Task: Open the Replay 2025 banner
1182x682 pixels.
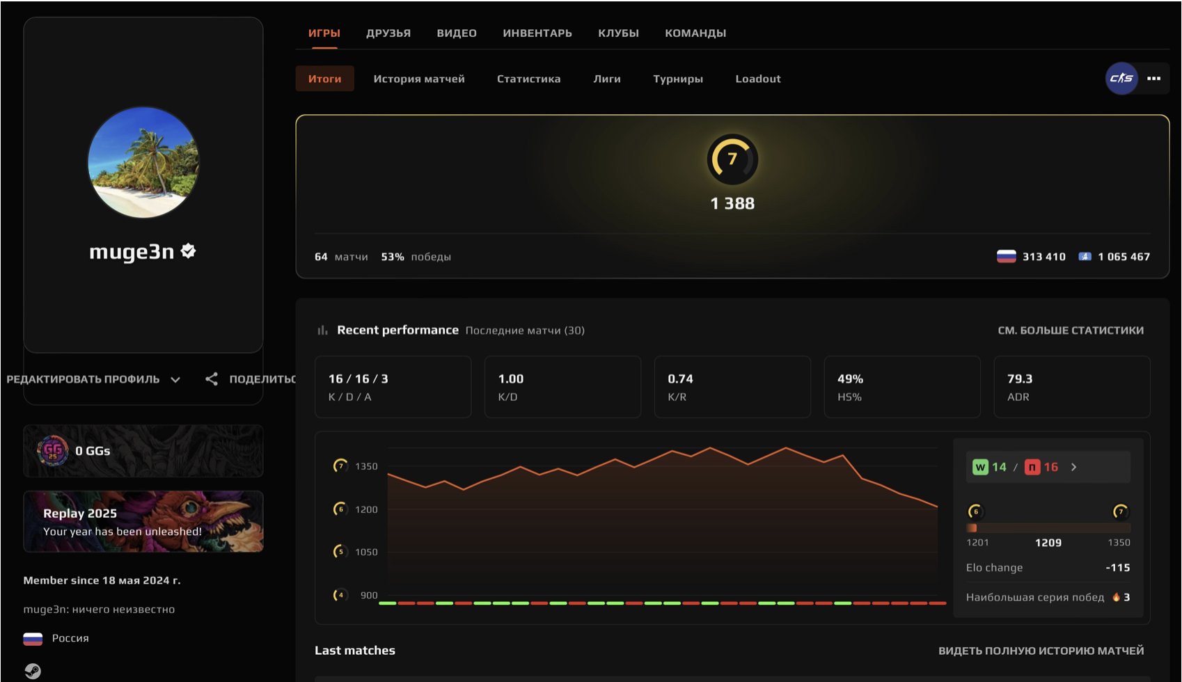Action: click(143, 522)
